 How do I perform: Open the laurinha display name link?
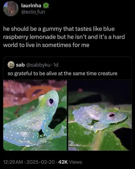[31, 6]
